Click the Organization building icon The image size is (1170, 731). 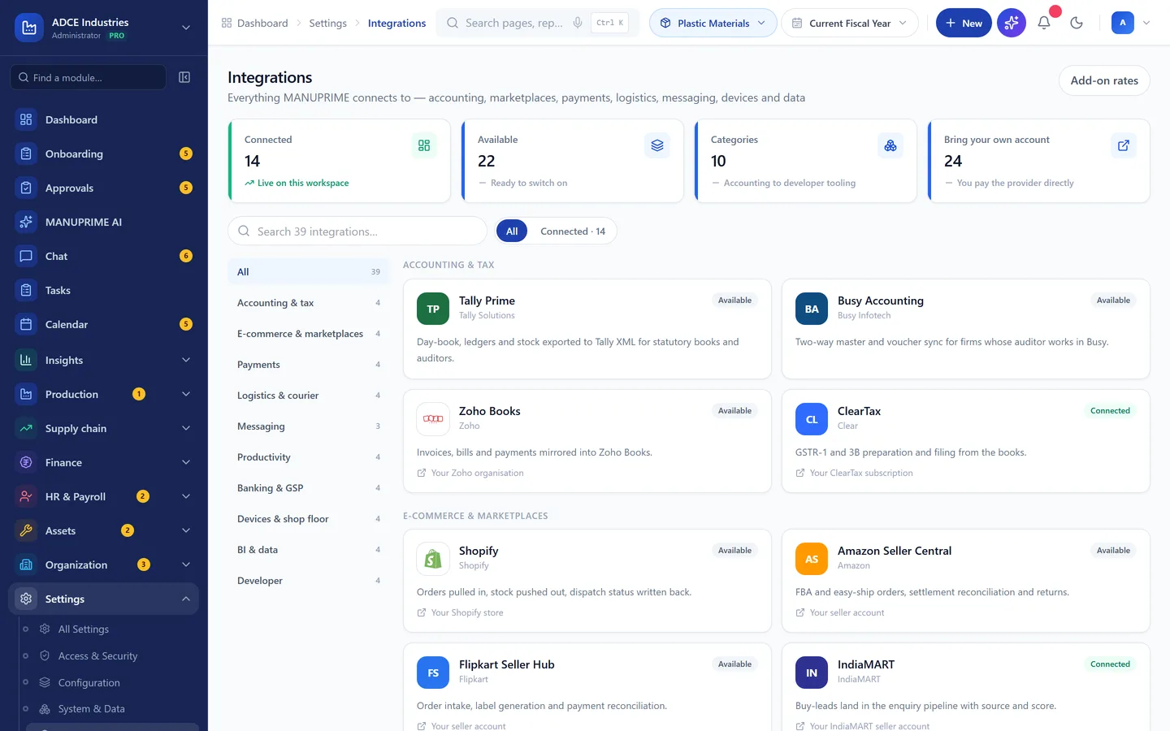26,564
